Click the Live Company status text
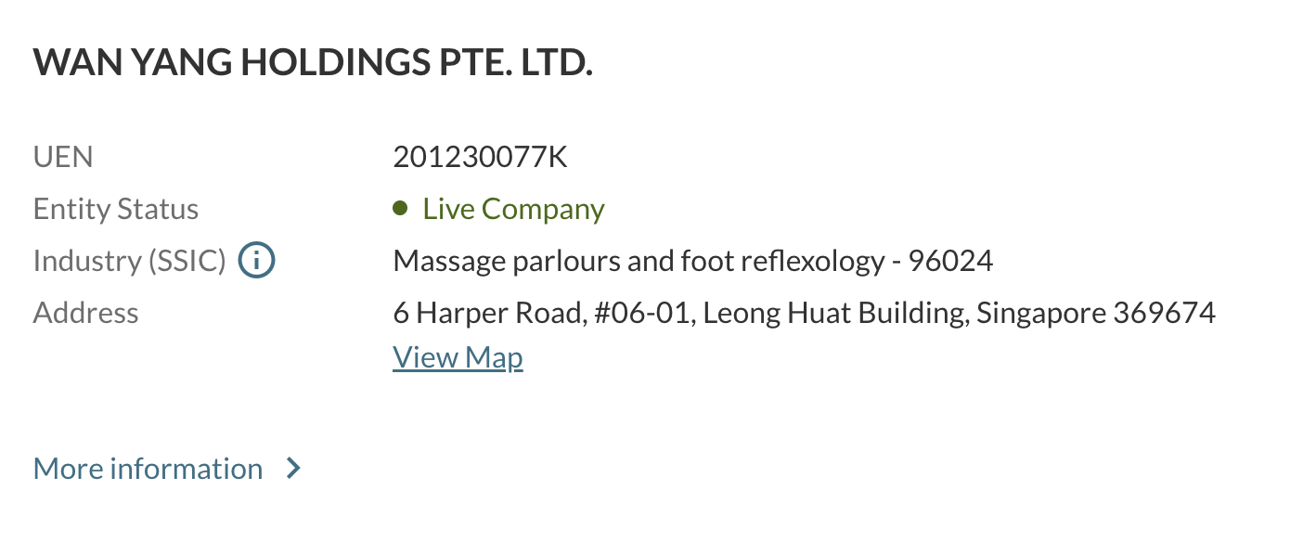The width and height of the screenshot is (1303, 542). coord(513,209)
